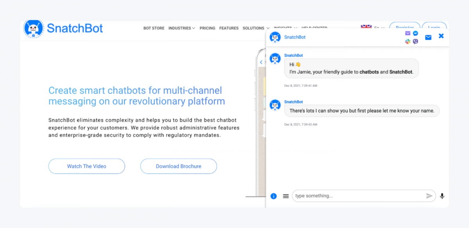
Task: Open the Viber channel icon in the chat header
Action: pos(415,41)
